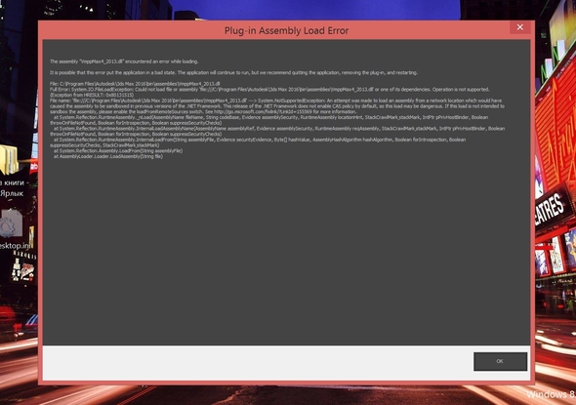Image resolution: width=576 pixels, height=405 pixels.
Task: Click the "Full Error: System.IO.FileLoadException" line
Action: tap(269, 89)
